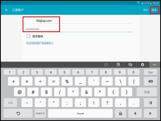This screenshot has height=121, width=161.
Task: Tap the comma key
Action: point(121,103)
